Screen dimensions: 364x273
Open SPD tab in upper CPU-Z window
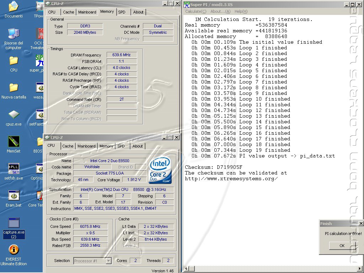(122, 12)
